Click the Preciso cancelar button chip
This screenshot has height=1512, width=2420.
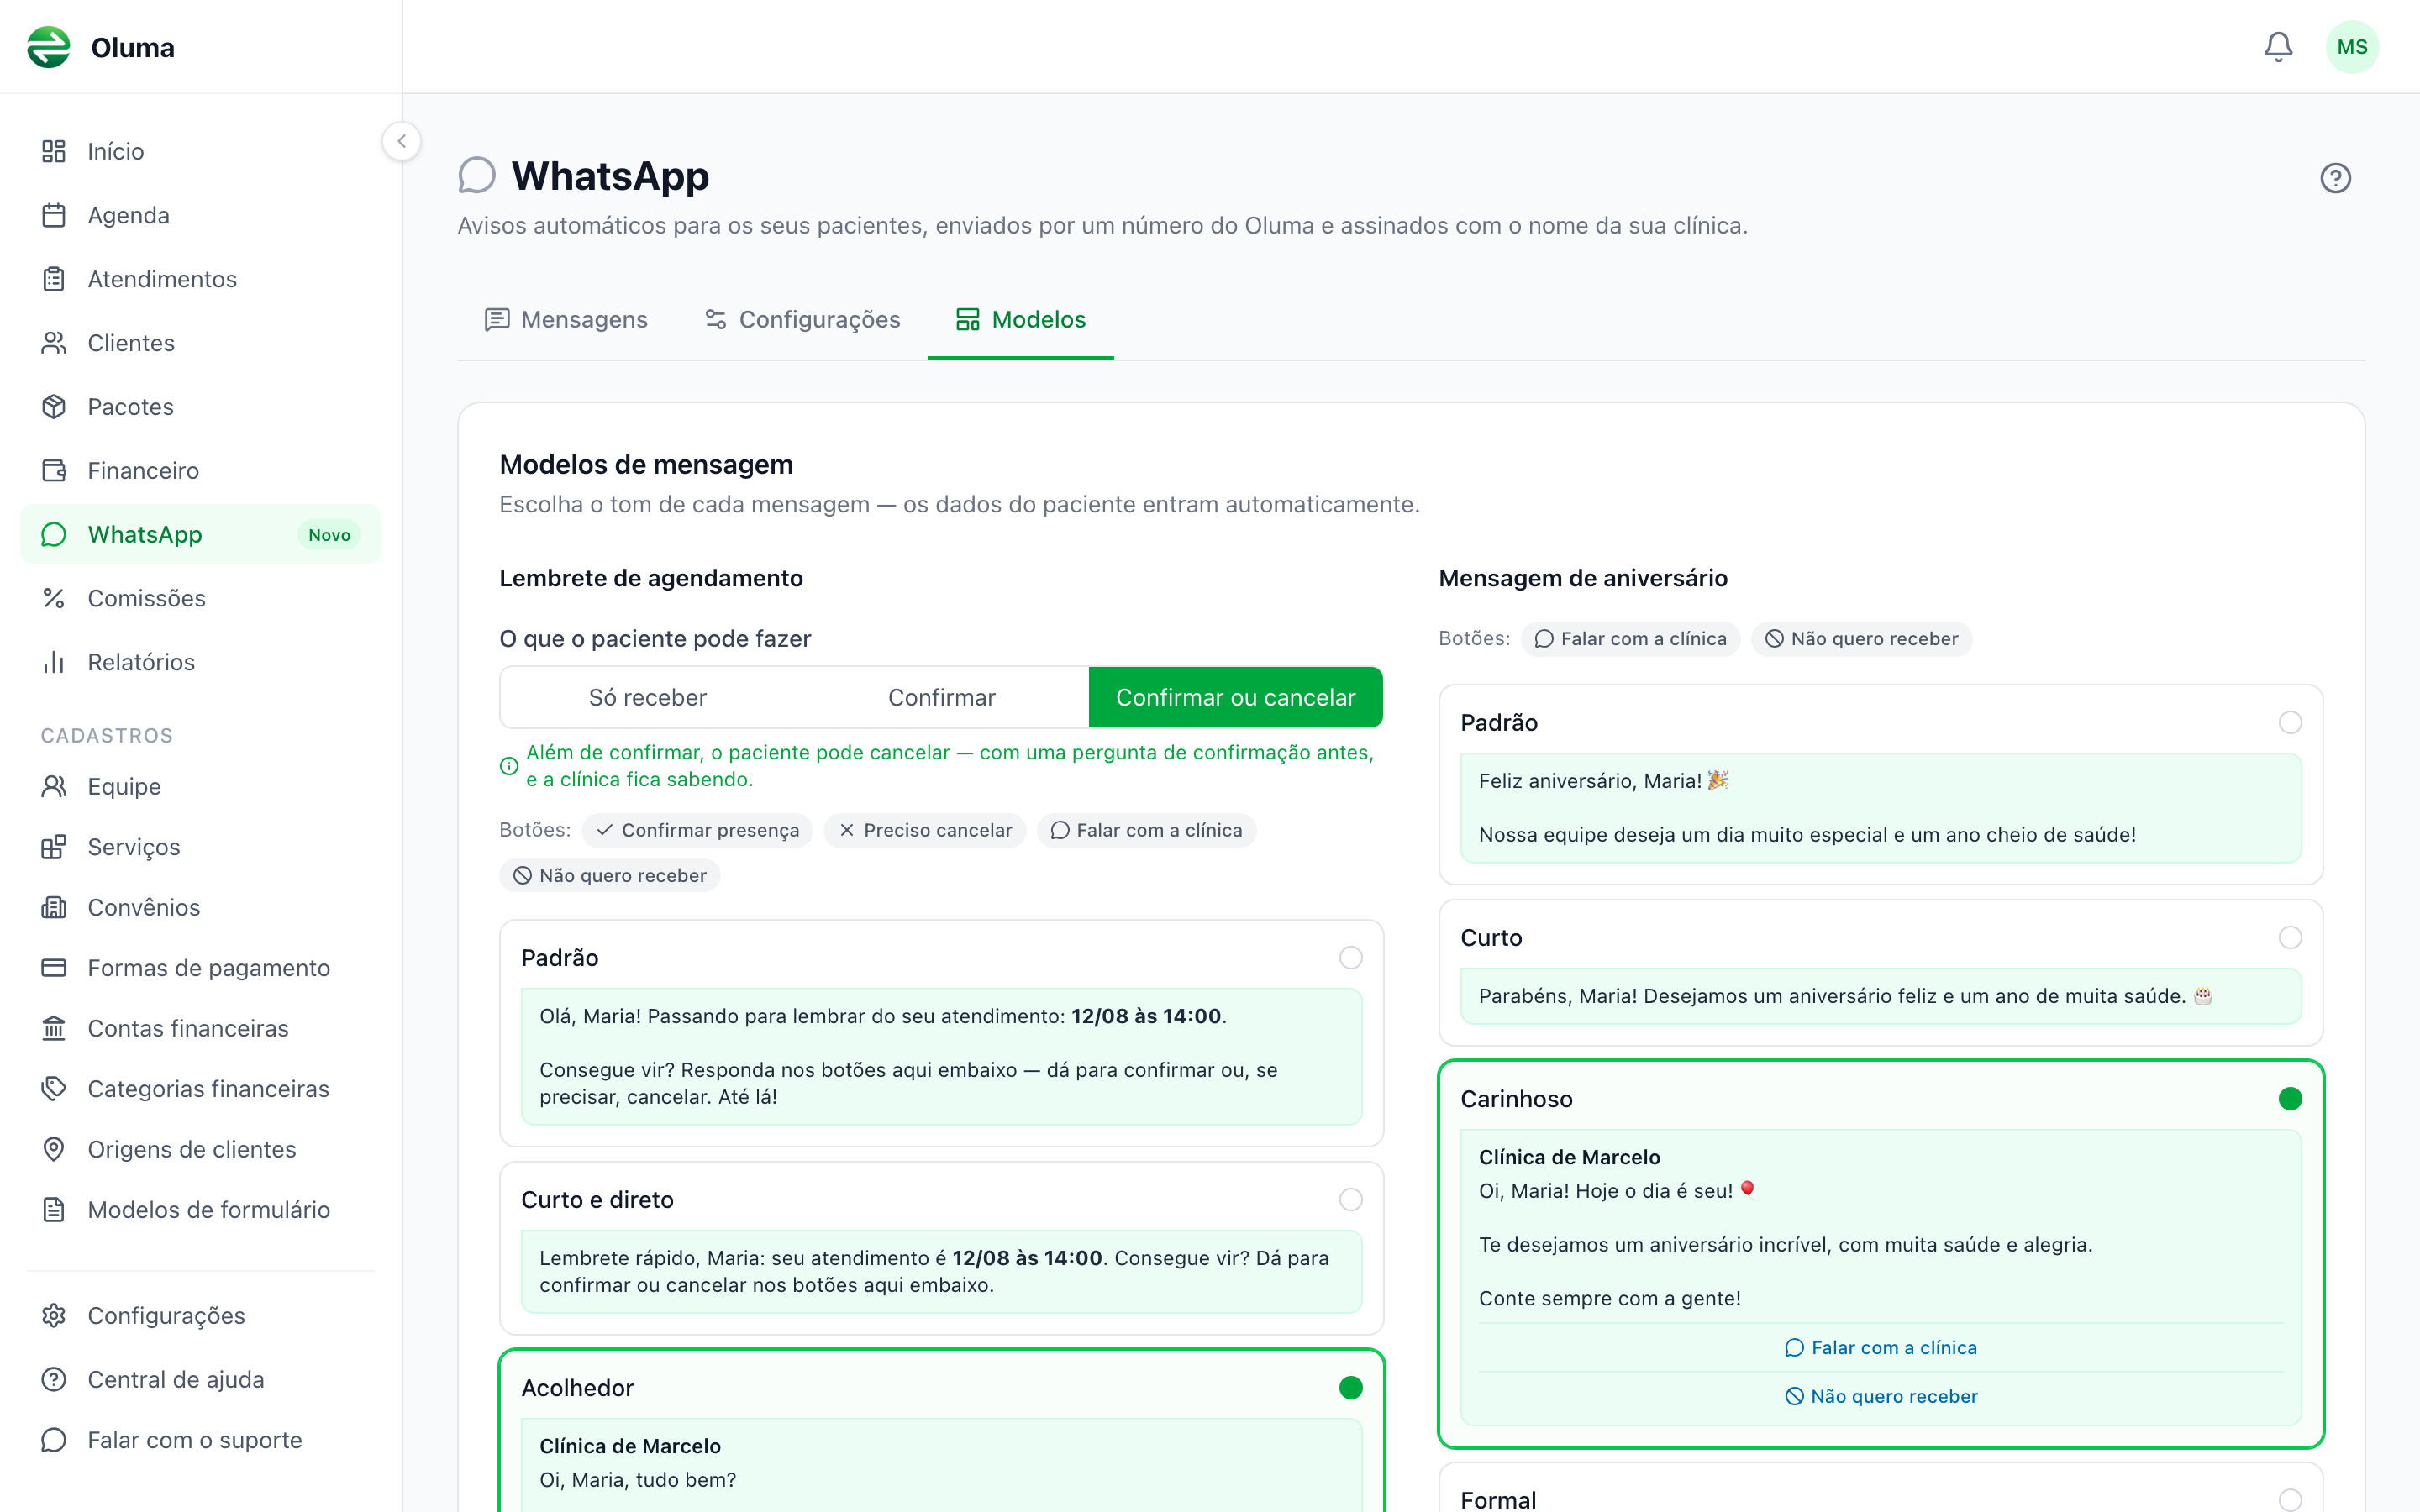[925, 830]
